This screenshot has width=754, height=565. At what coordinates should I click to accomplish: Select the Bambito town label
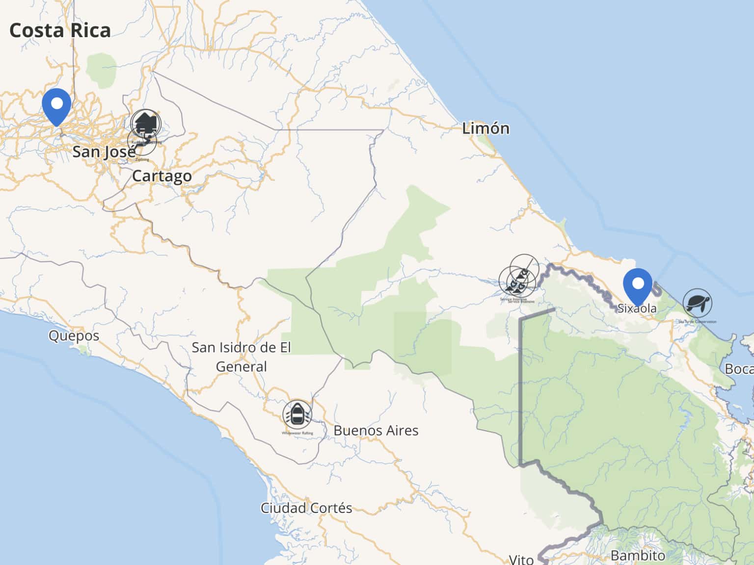638,556
